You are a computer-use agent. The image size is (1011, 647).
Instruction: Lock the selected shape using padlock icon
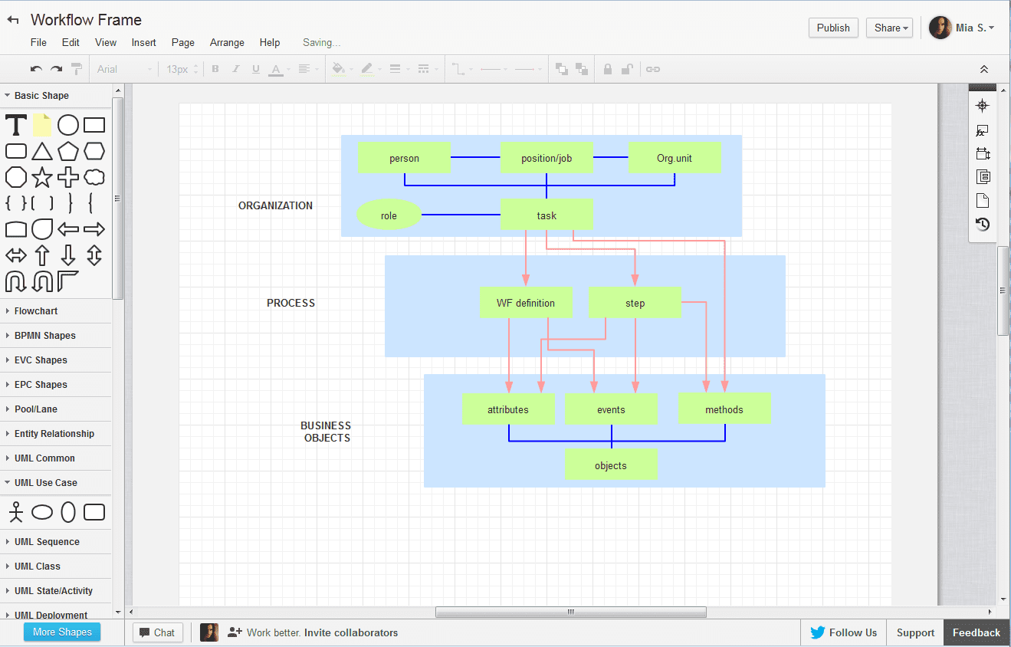607,68
